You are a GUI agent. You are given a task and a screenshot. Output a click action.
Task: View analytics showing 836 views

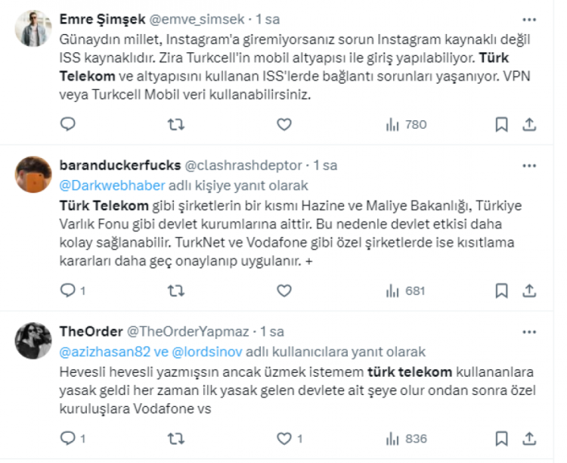[407, 439]
